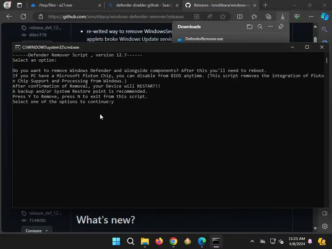Close the defender disabler github search tab
The height and width of the screenshot is (249, 332).
[177, 5]
